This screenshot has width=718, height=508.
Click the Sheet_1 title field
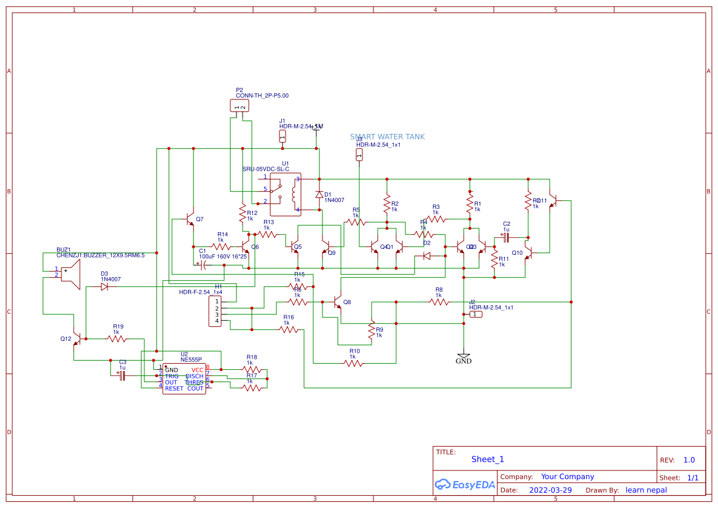tap(487, 459)
